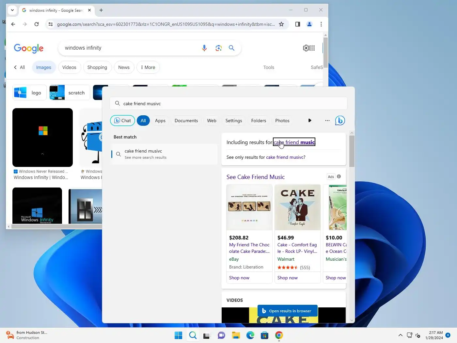The image size is (457, 343).
Task: Show hidden system tray icons
Action: (x=401, y=335)
